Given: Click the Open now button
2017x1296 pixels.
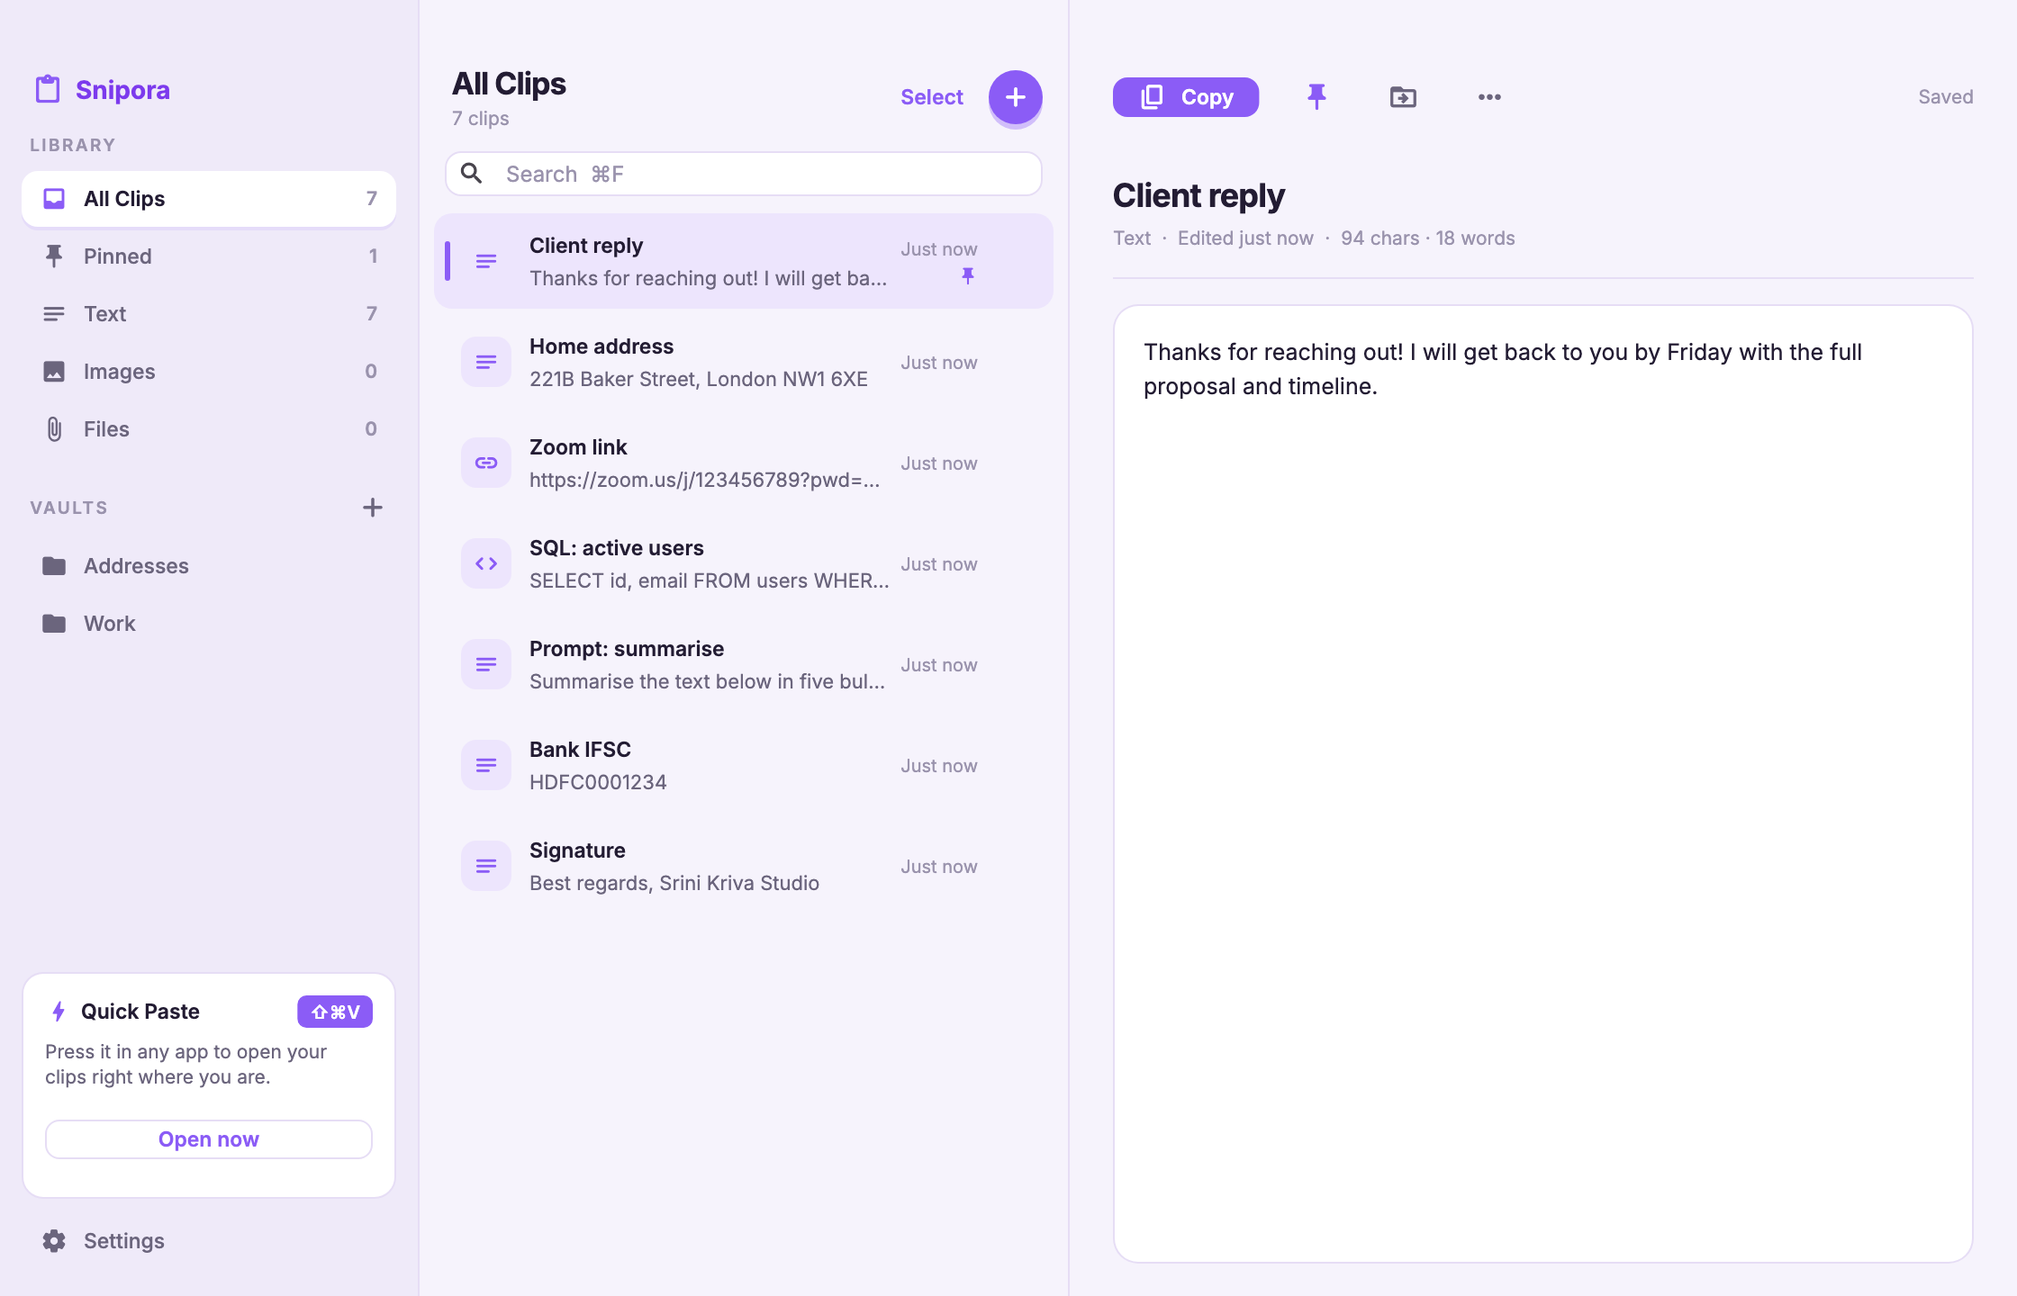Looking at the screenshot, I should coord(209,1139).
